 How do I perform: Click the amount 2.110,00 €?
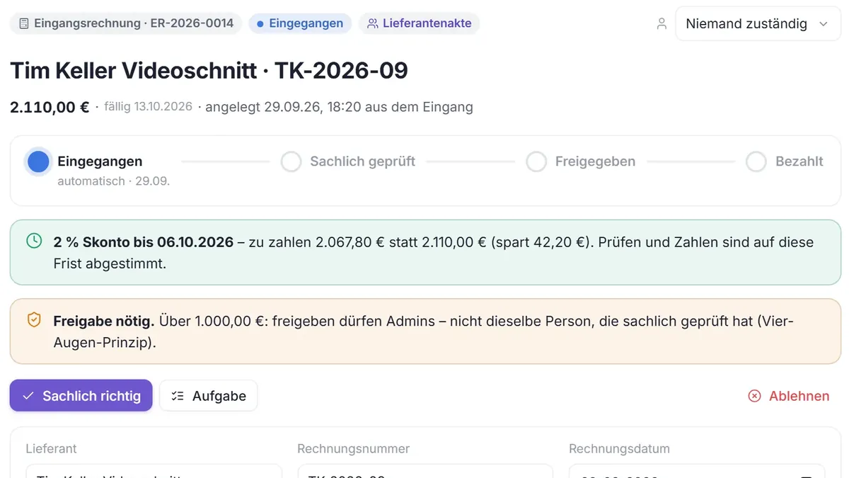click(x=50, y=107)
